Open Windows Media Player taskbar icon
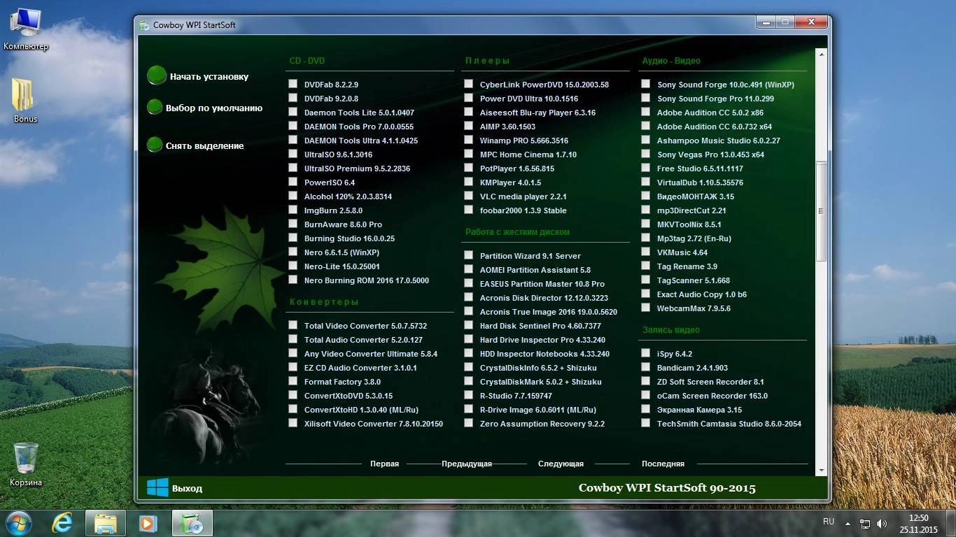956x537 pixels. (x=148, y=522)
